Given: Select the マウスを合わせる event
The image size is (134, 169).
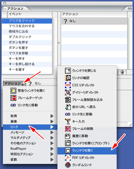Looking at the screenshot, I should (27, 26).
